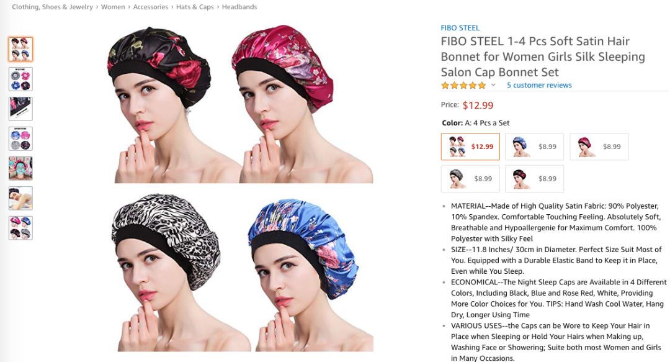This screenshot has width=670, height=362.
Task: Select the blue bonnet color at $8.99
Action: tap(535, 147)
